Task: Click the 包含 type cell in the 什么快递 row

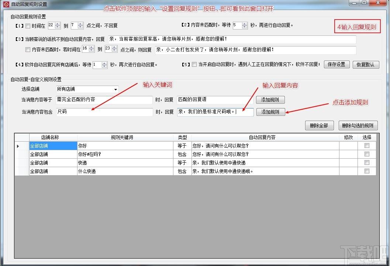Action: (x=182, y=171)
